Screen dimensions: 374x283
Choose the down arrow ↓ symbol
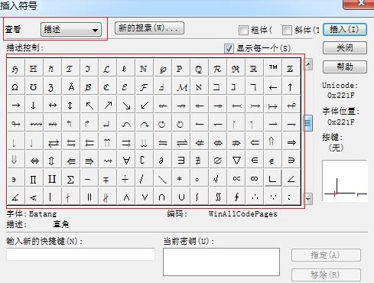34,105
